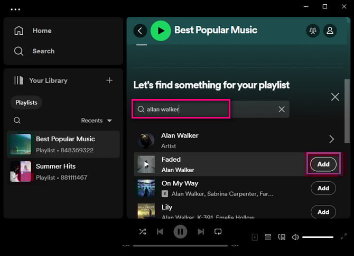Screen dimensions: 354x256
Task: Open Your Library heading
Action: click(x=48, y=81)
